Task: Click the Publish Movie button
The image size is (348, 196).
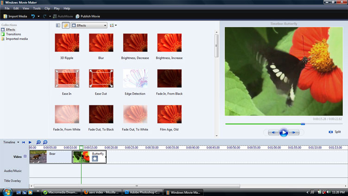Action: 88,16
